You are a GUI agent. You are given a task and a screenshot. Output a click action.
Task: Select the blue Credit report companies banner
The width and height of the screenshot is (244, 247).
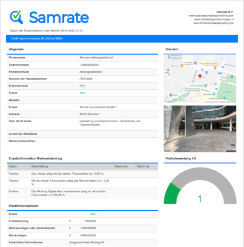(x=122, y=38)
